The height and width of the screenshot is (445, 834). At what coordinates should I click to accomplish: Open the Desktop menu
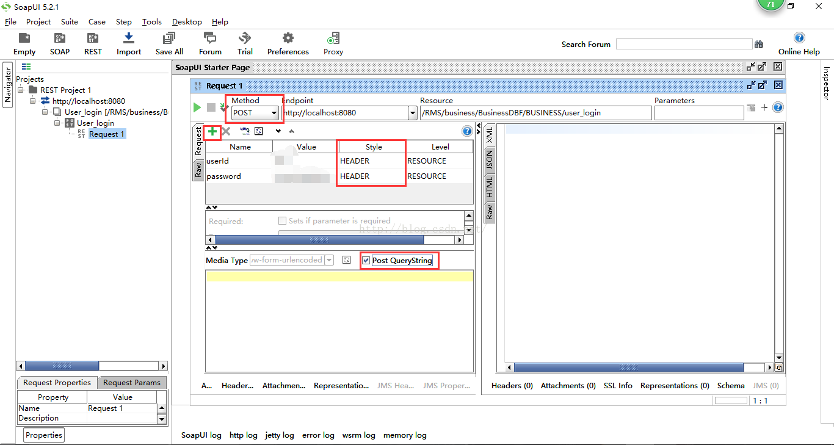[x=187, y=21]
